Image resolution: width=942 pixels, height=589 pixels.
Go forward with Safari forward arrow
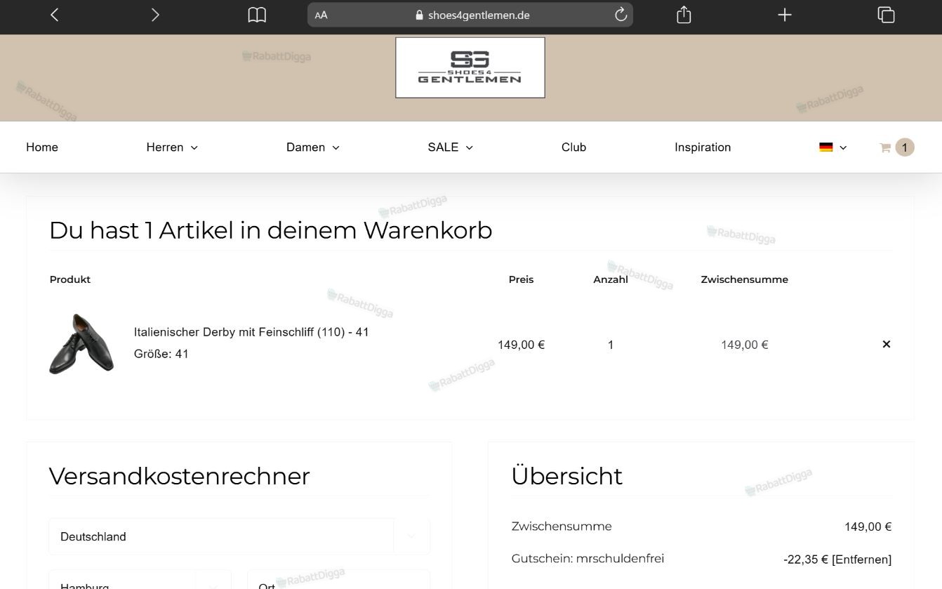coord(155,15)
